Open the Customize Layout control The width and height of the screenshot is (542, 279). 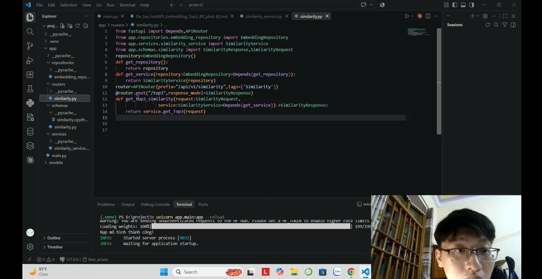(x=446, y=5)
